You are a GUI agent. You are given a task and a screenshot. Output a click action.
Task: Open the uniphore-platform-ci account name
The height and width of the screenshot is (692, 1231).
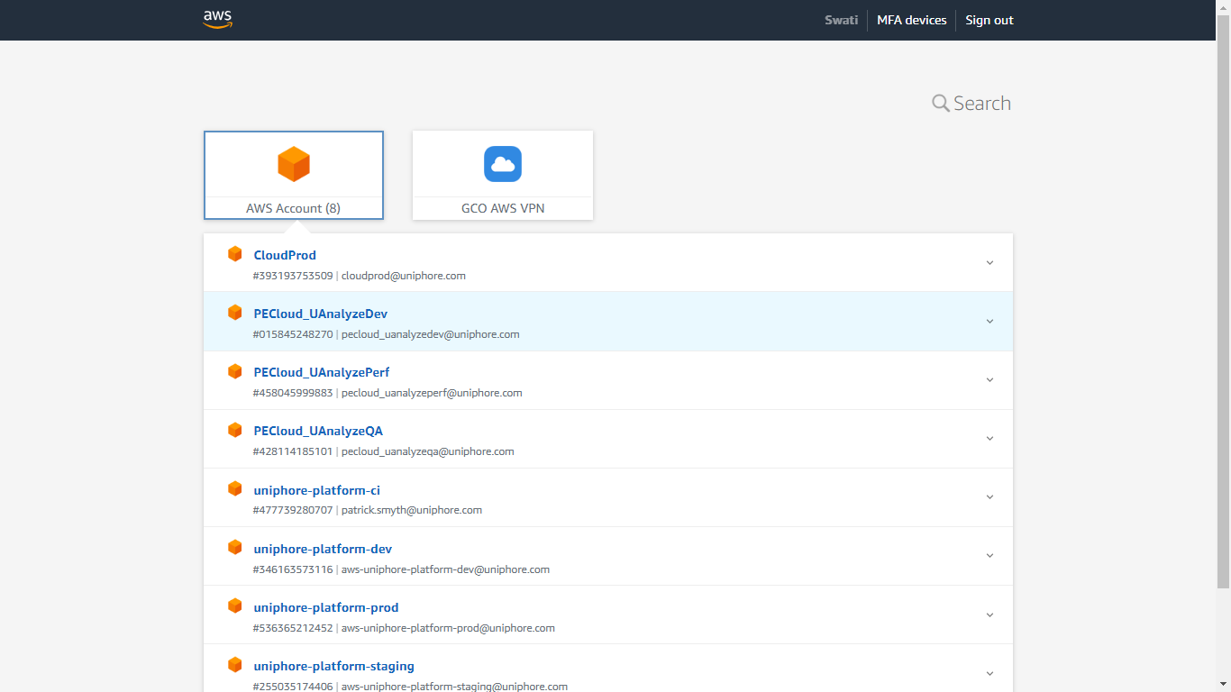(317, 490)
